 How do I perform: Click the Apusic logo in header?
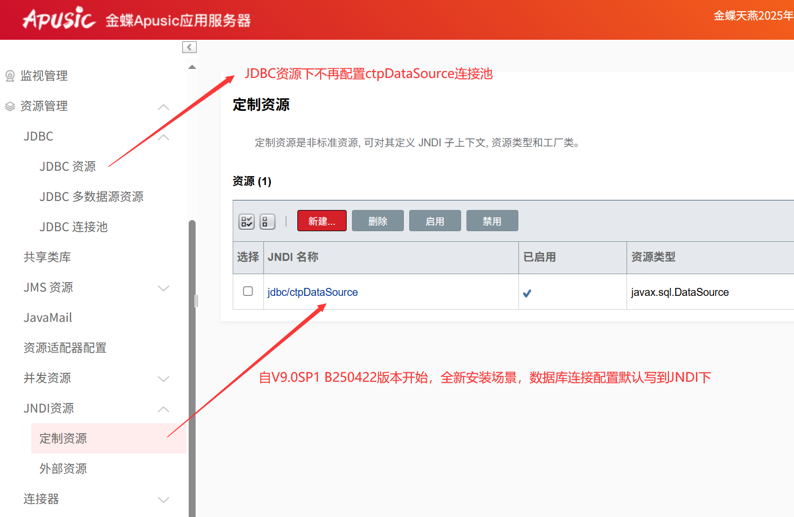[x=59, y=19]
